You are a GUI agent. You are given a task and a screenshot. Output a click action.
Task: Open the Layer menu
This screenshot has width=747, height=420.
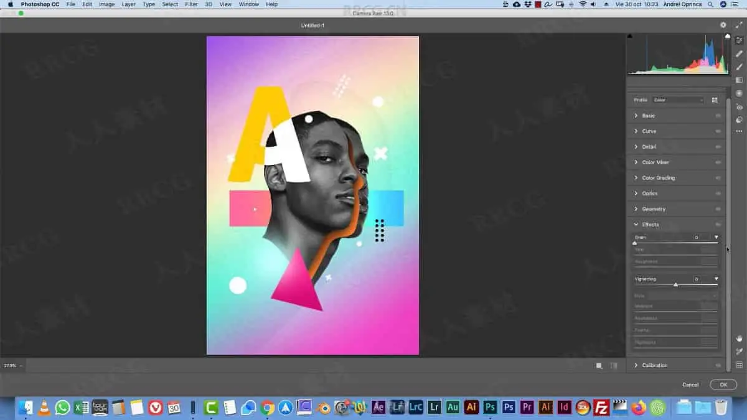pos(129,4)
